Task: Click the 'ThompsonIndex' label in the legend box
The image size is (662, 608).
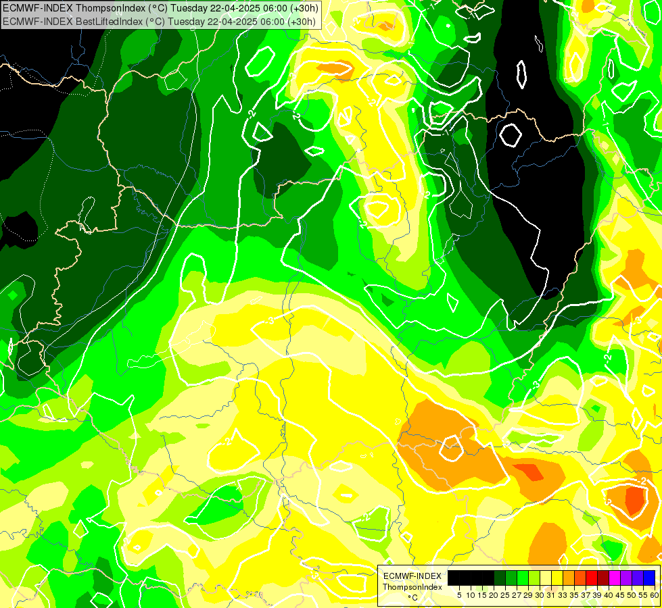Action: click(412, 587)
